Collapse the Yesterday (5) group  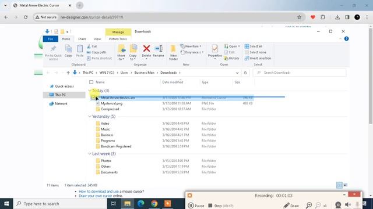click(x=90, y=116)
